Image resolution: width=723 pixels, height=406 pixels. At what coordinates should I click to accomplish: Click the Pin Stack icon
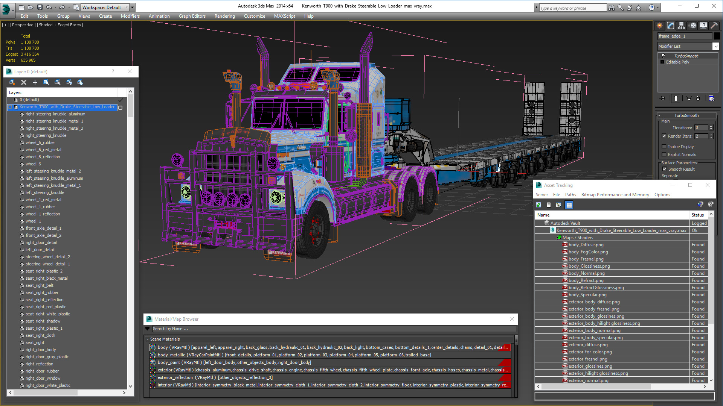(663, 98)
